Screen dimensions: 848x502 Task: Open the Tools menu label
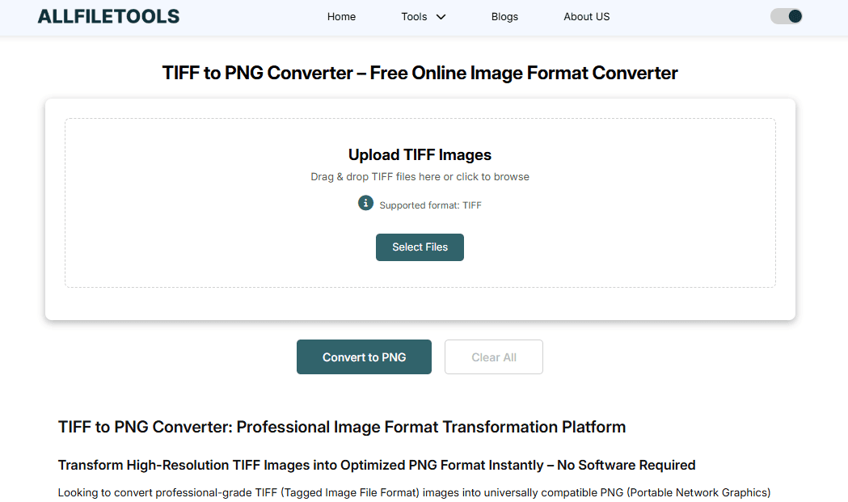(414, 17)
